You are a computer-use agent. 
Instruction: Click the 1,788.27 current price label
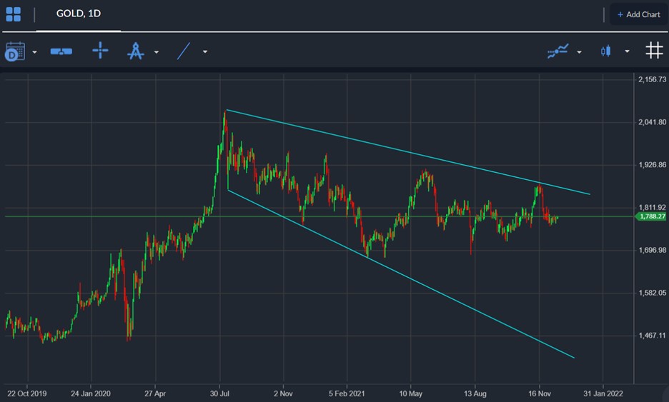click(x=651, y=216)
